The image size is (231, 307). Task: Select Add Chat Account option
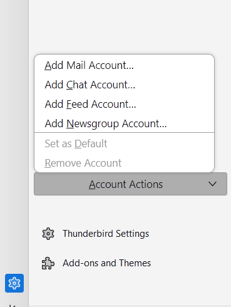point(124,85)
